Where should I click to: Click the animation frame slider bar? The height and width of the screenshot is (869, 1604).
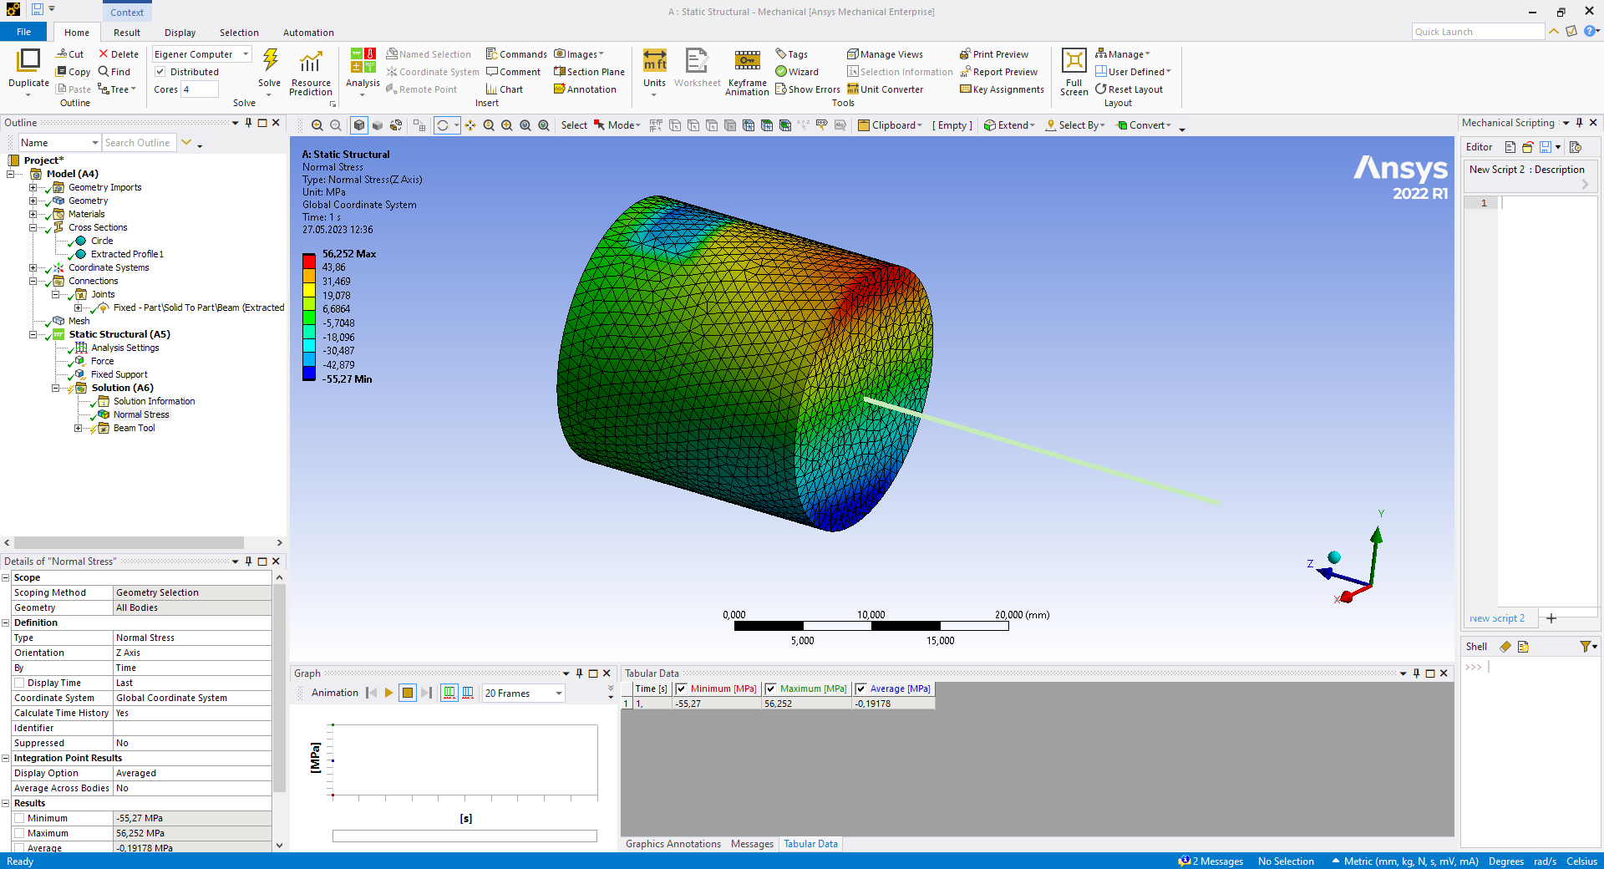click(x=464, y=836)
